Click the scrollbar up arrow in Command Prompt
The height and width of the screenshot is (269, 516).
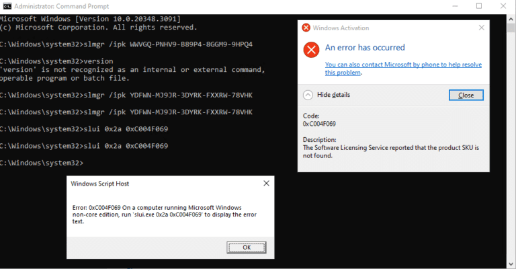point(511,18)
